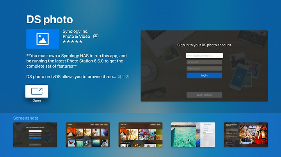Screen dimensions: 281x157
Task: Open the sign-in screen screenshot thumbnail
Action: (35, 135)
